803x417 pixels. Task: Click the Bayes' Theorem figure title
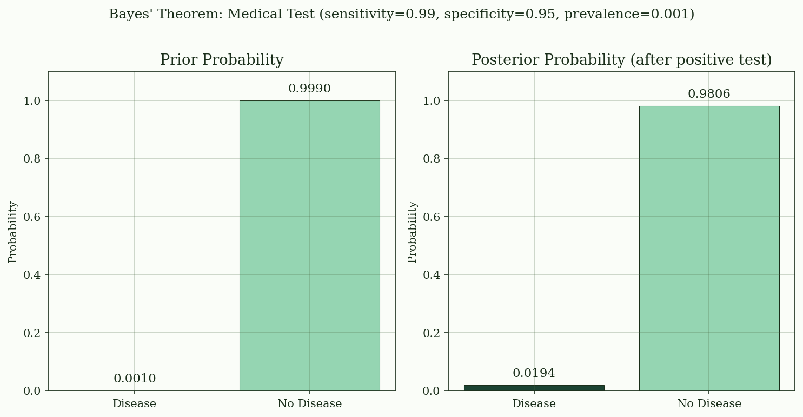point(401,15)
